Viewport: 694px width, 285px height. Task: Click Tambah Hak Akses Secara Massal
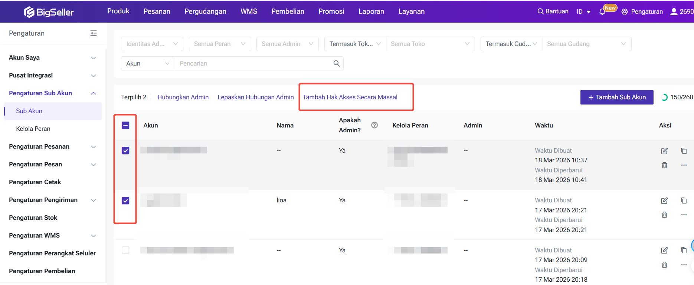tap(350, 97)
